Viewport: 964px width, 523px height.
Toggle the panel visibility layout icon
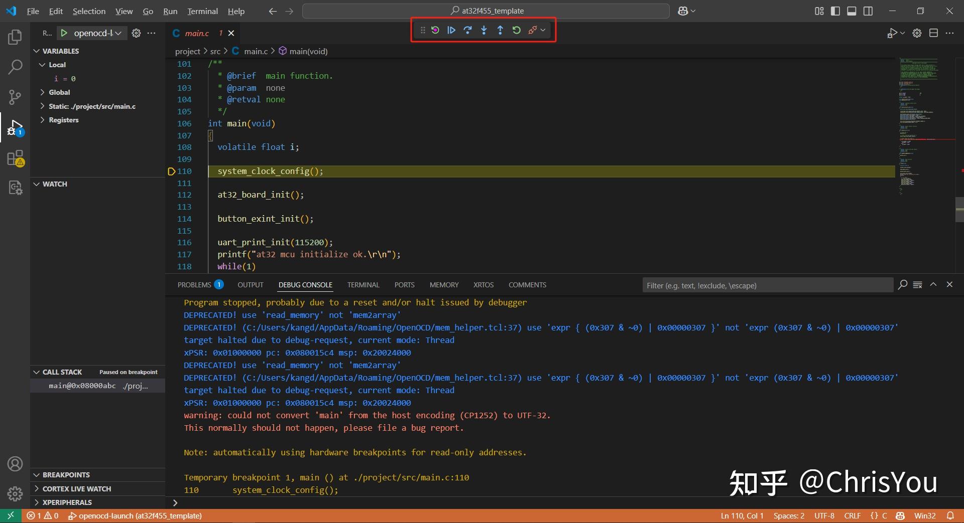tap(852, 11)
